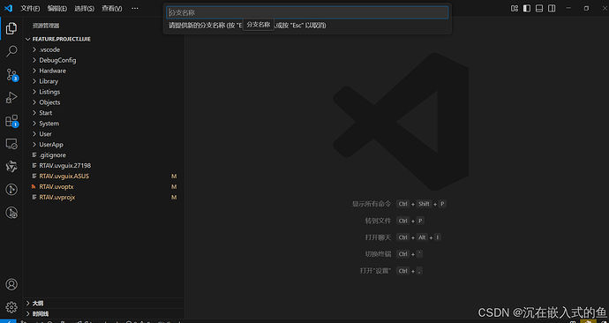The image size is (609, 323).
Task: Open the Remote Explorer icon
Action: click(11, 145)
